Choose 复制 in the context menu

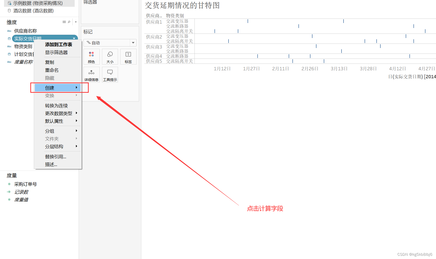(50, 62)
